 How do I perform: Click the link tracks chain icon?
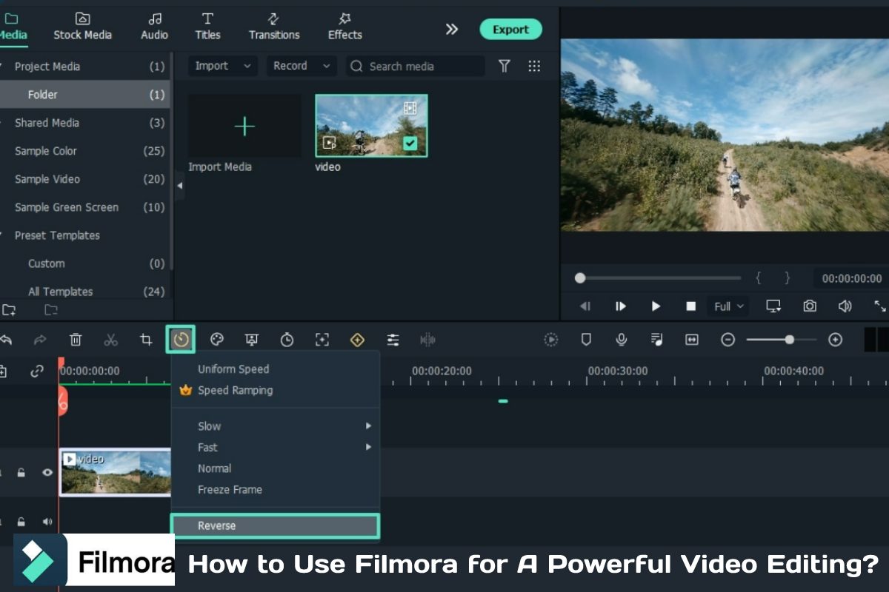(37, 371)
